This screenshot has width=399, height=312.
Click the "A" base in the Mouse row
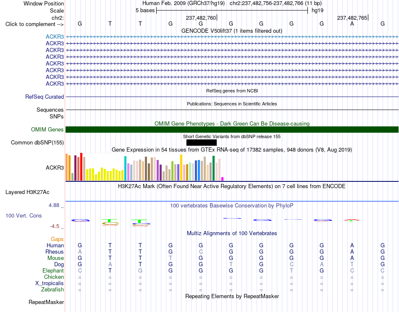tap(352, 258)
